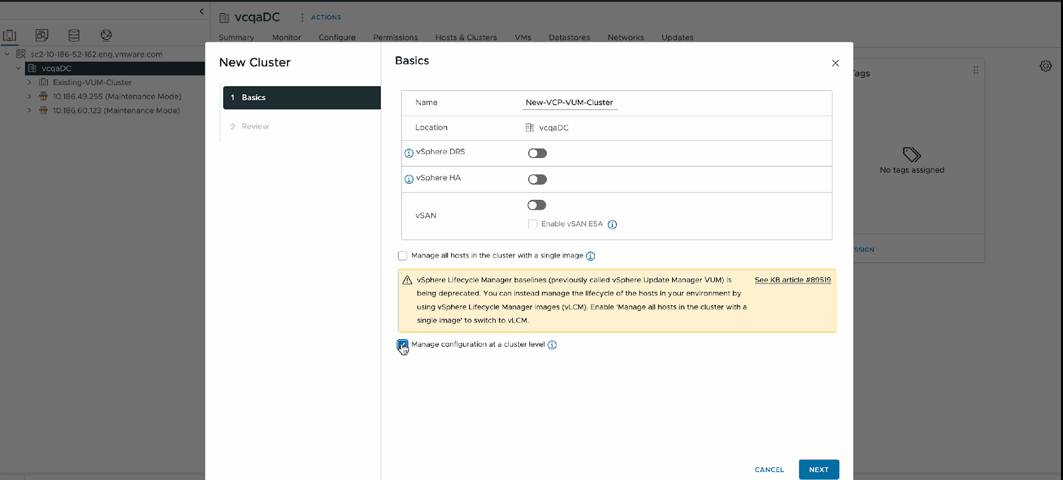Uncheck Manage configuration at a cluster level
This screenshot has width=1063, height=480.
click(403, 344)
